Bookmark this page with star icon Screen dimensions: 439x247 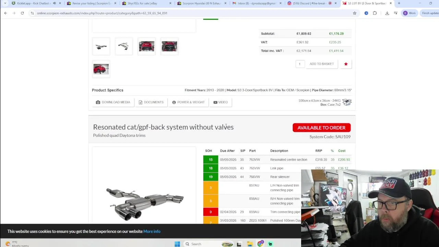click(x=355, y=13)
